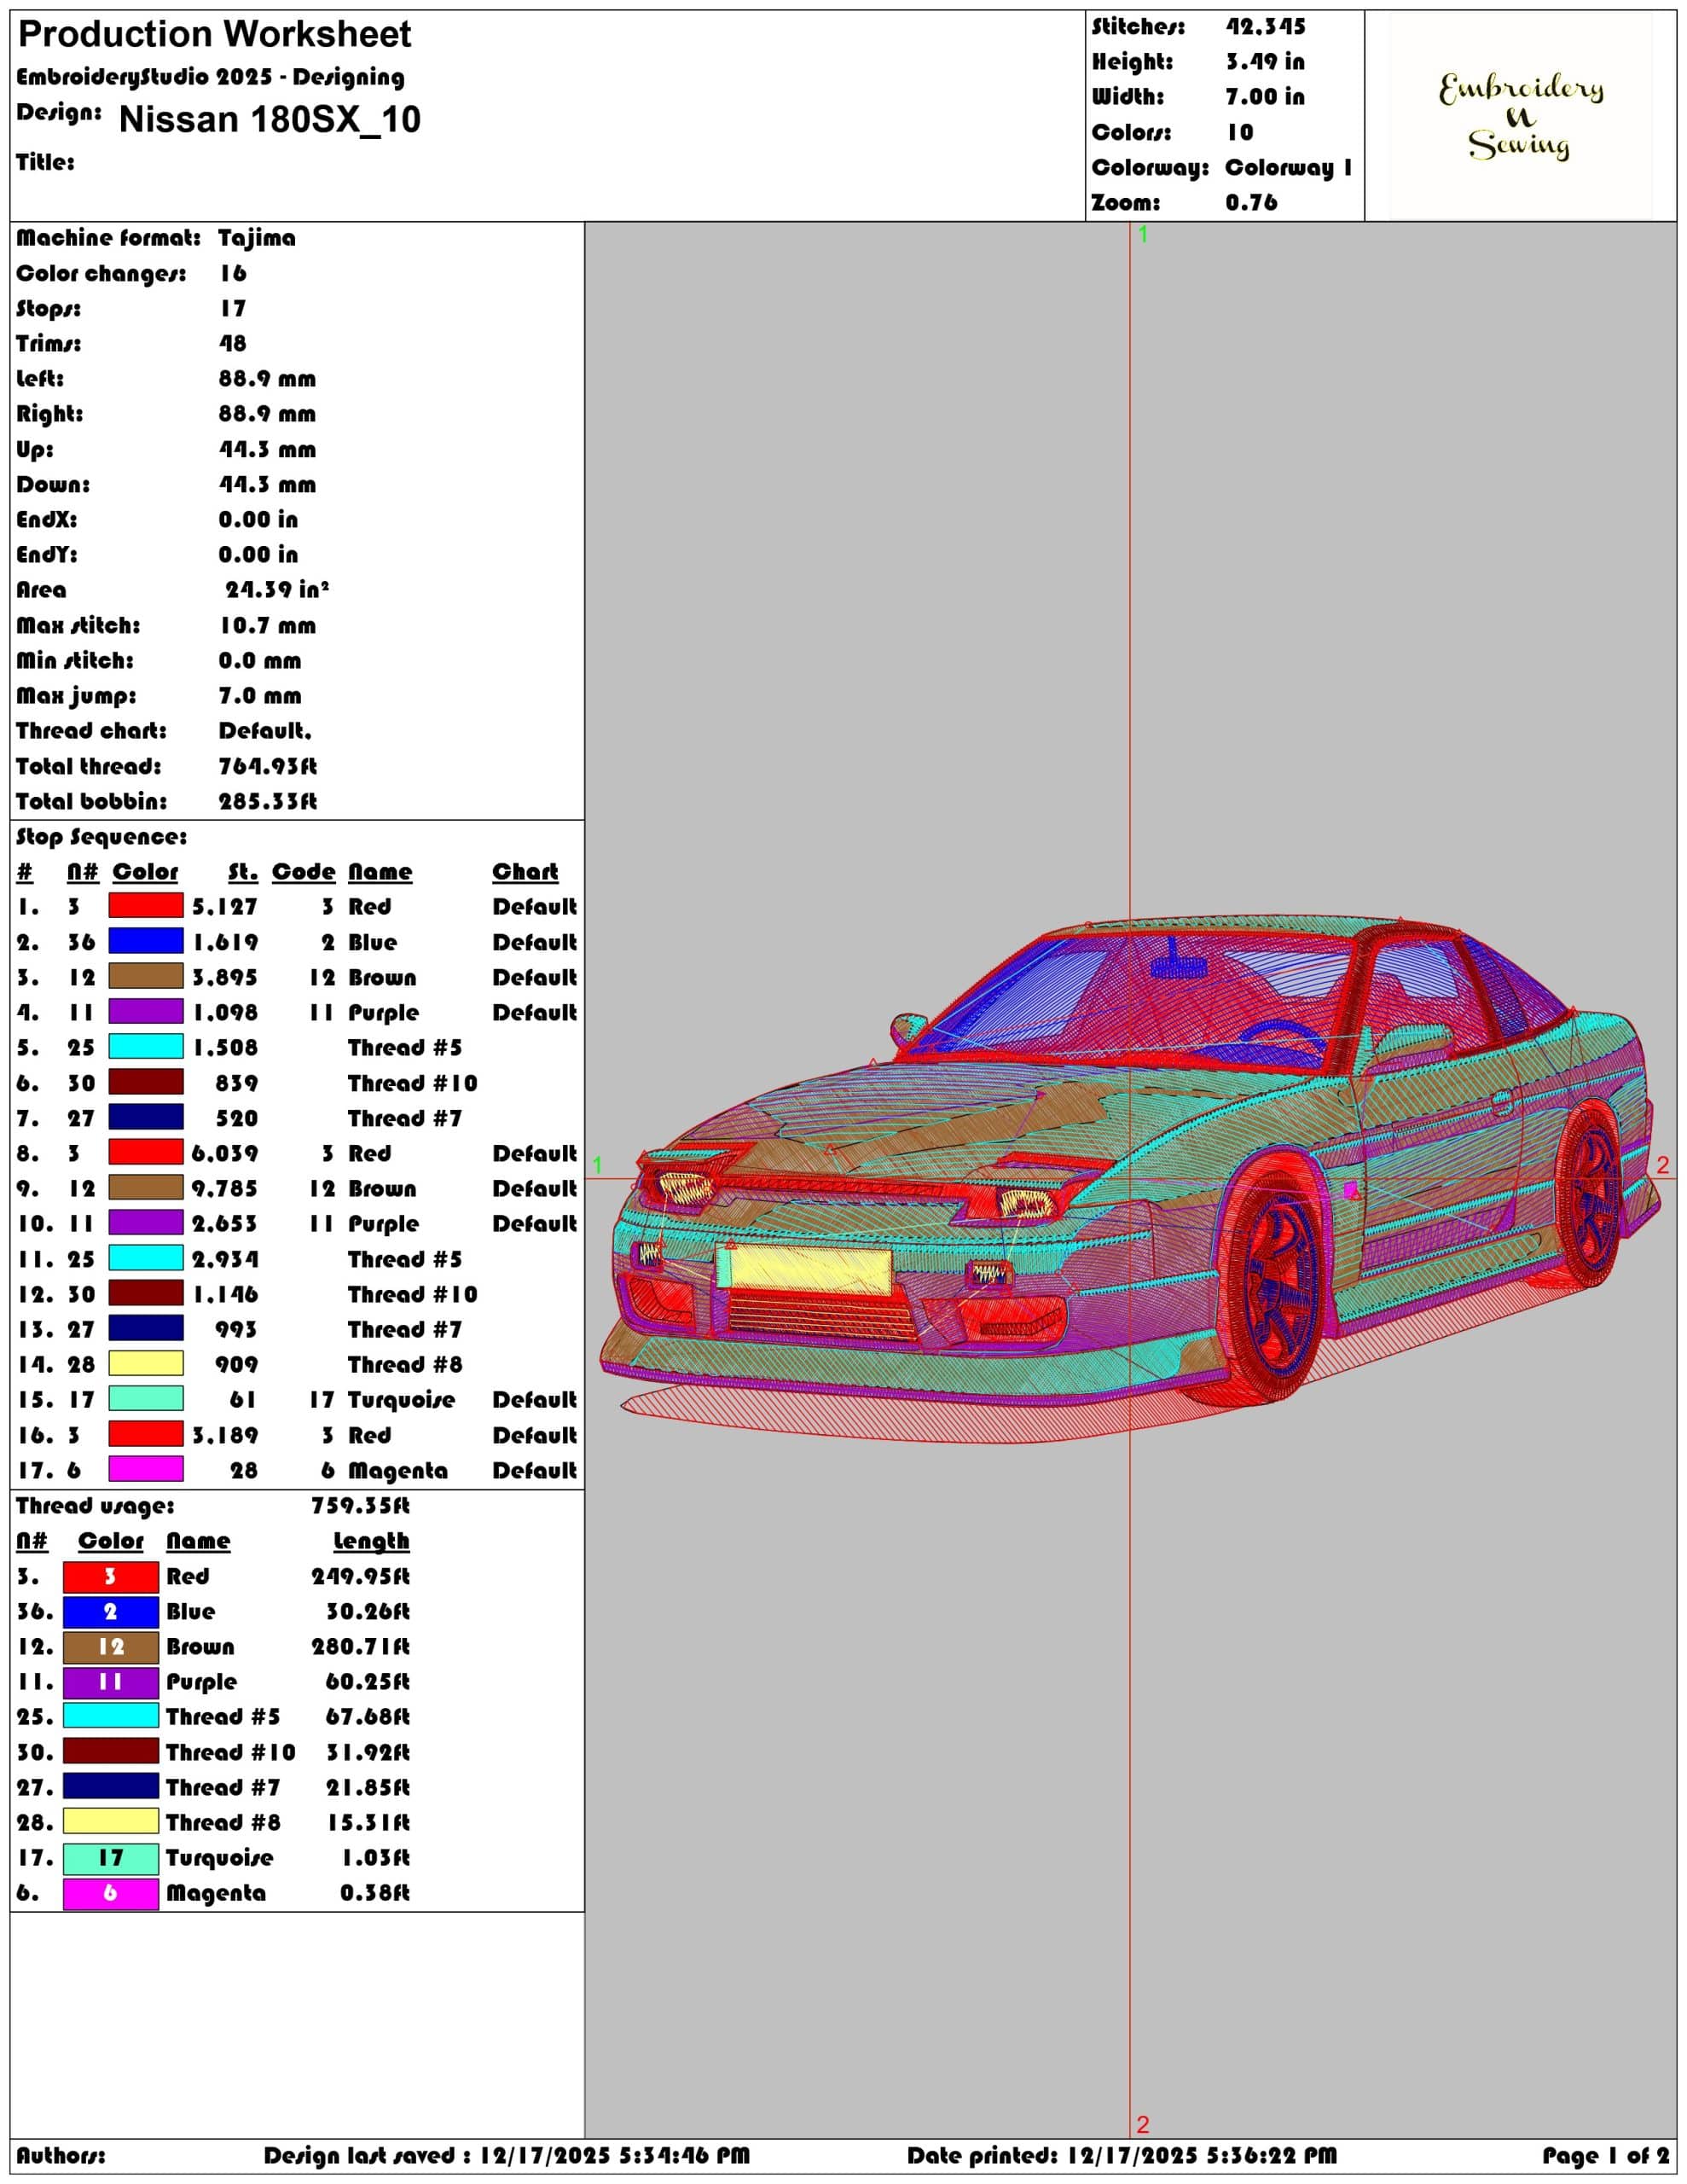This screenshot has width=1687, height=2184.
Task: Click the Stitches value '42,345'
Action: click(1265, 27)
